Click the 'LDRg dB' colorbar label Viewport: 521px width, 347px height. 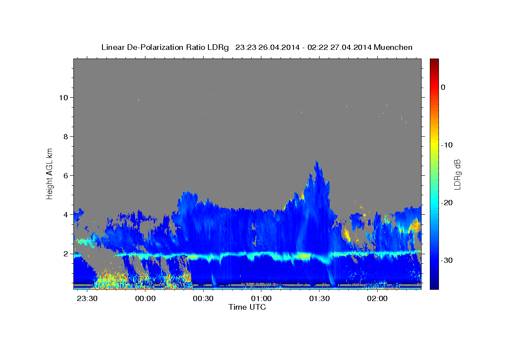coord(457,174)
